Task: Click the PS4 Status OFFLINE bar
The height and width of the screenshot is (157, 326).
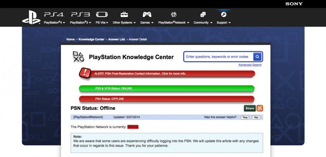Action: pos(167,99)
